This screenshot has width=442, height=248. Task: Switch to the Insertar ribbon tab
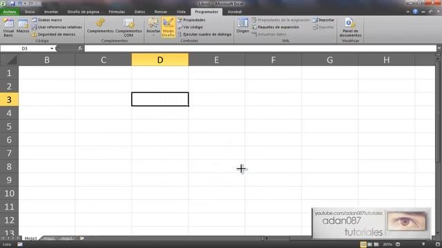51,12
